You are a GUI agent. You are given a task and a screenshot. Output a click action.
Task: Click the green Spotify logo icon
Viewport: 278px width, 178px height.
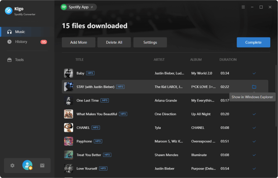[x=64, y=7]
